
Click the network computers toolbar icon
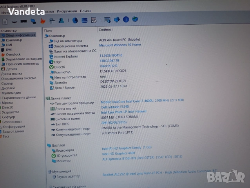pos(117,20)
